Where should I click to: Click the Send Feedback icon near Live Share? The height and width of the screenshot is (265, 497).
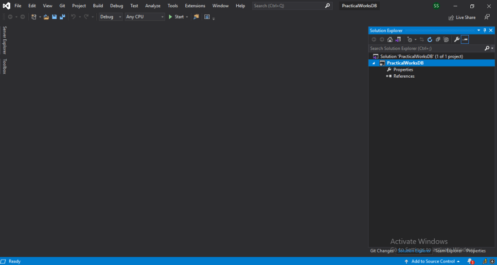tap(487, 17)
